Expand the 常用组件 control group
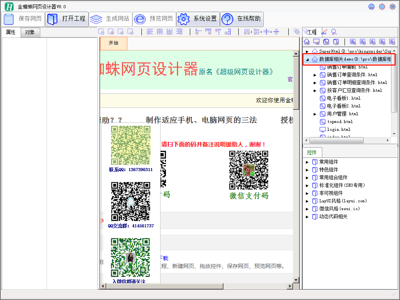Screen dimensions: 400x300 click(307, 162)
